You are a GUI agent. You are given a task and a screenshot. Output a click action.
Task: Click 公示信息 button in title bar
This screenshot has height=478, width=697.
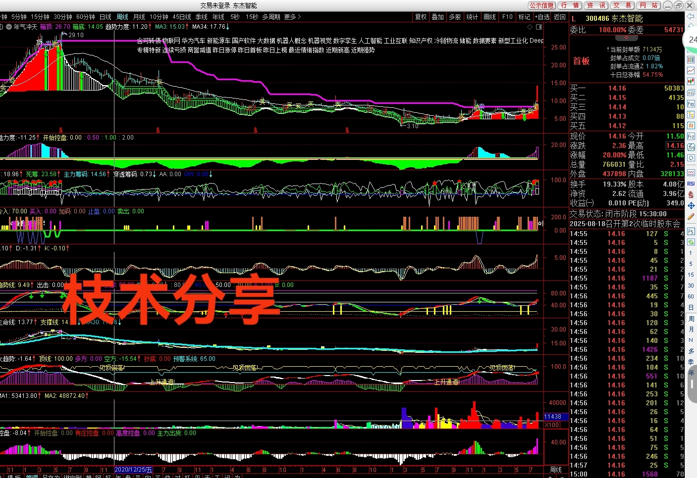point(541,5)
